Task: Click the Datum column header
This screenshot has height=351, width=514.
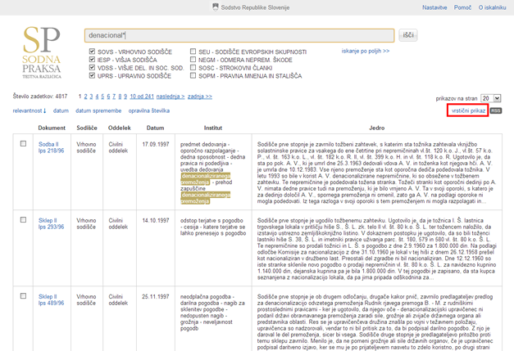Action: tap(156, 128)
